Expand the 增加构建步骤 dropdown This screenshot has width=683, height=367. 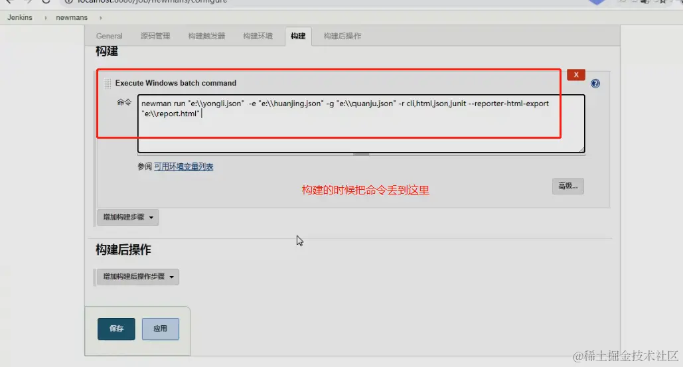(x=127, y=217)
